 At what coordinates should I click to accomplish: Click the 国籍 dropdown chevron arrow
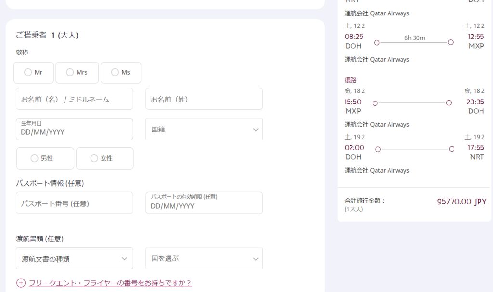click(255, 130)
